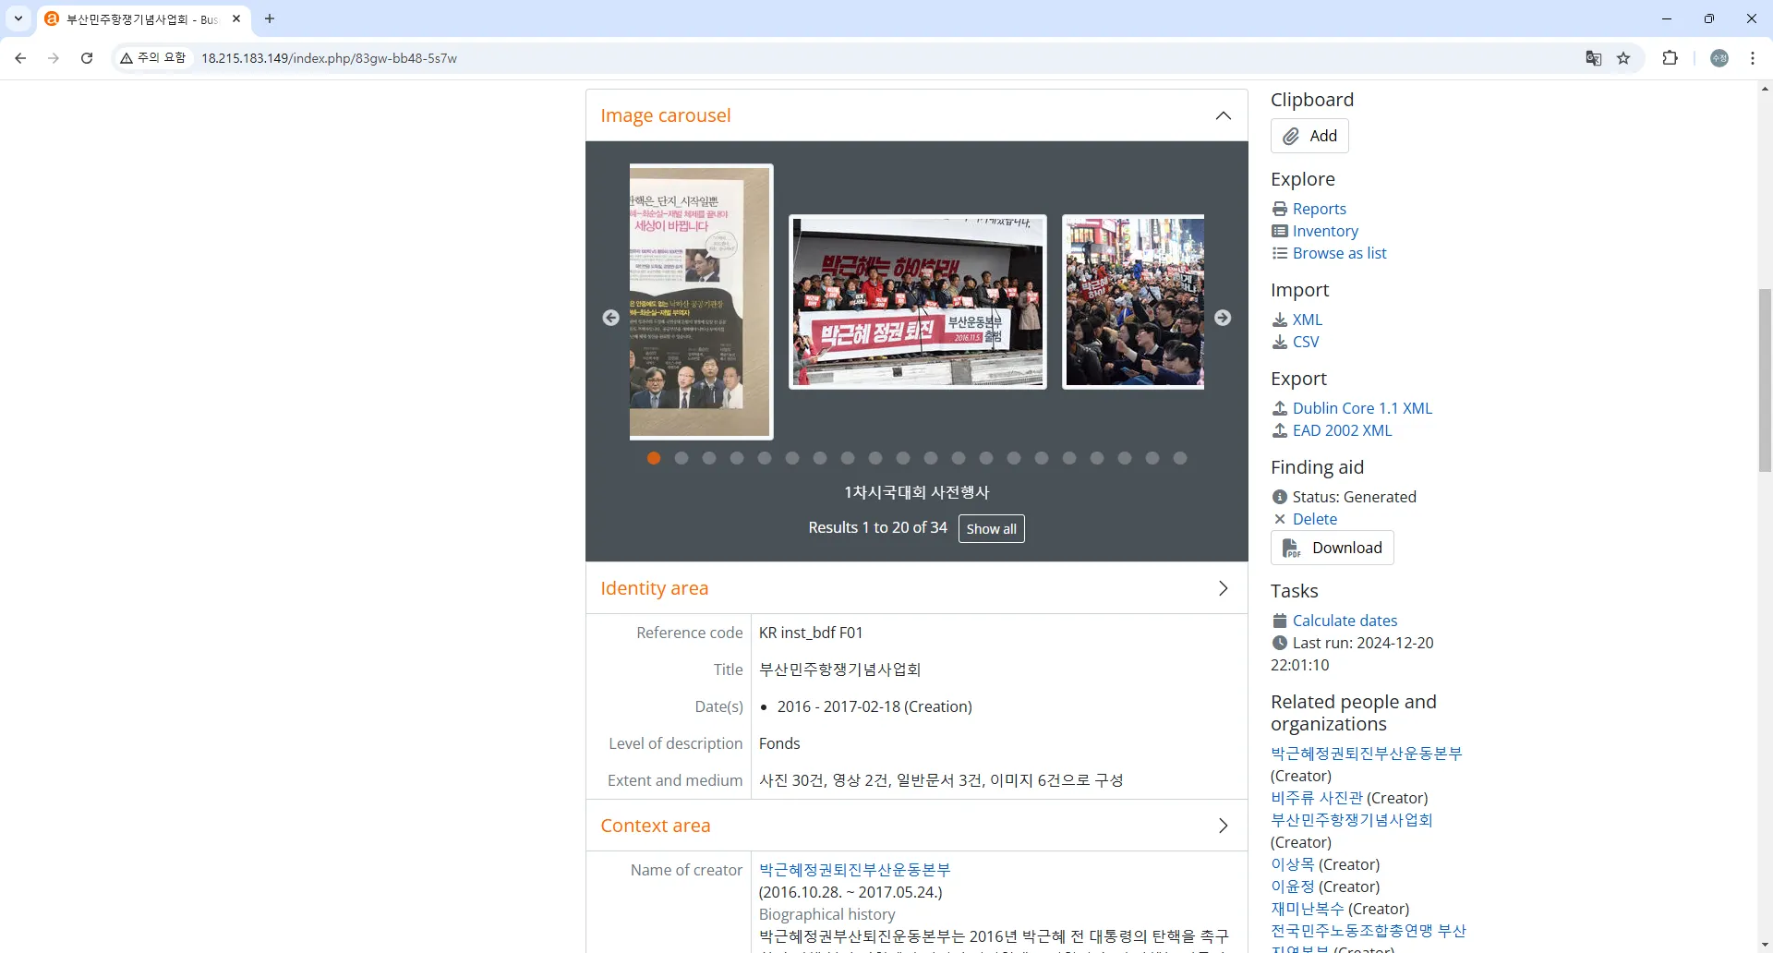
Task: Open the Inventory link
Action: (1325, 231)
